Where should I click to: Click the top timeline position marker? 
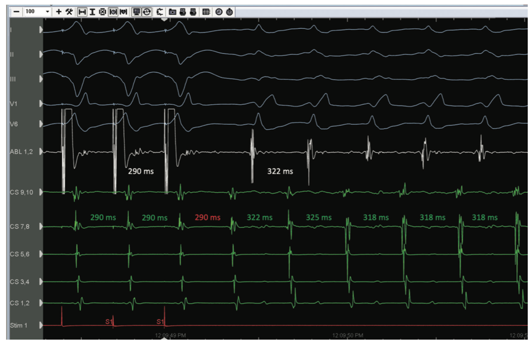[164, 19]
